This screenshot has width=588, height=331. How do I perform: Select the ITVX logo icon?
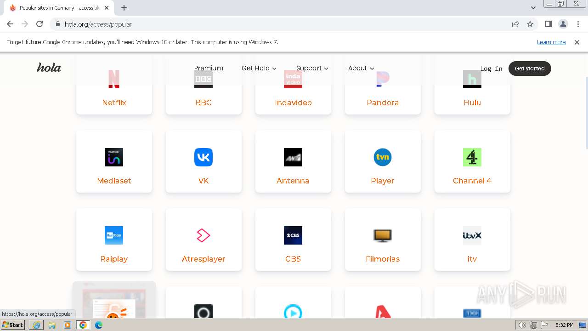pos(472,235)
